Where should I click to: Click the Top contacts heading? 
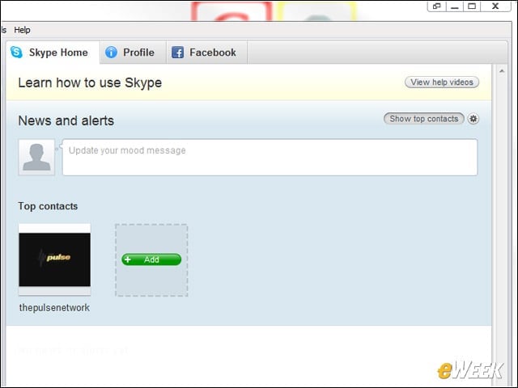point(48,206)
